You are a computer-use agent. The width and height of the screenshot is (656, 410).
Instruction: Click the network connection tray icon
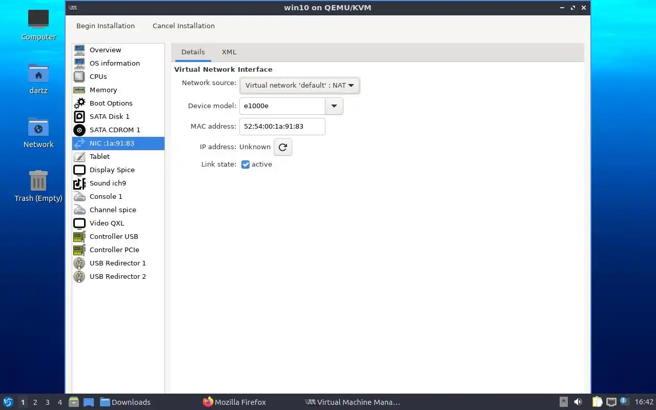click(611, 402)
